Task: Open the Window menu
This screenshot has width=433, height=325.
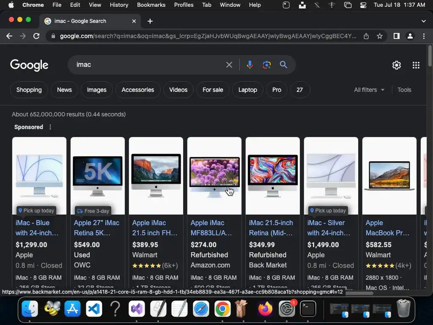Action: [x=230, y=5]
